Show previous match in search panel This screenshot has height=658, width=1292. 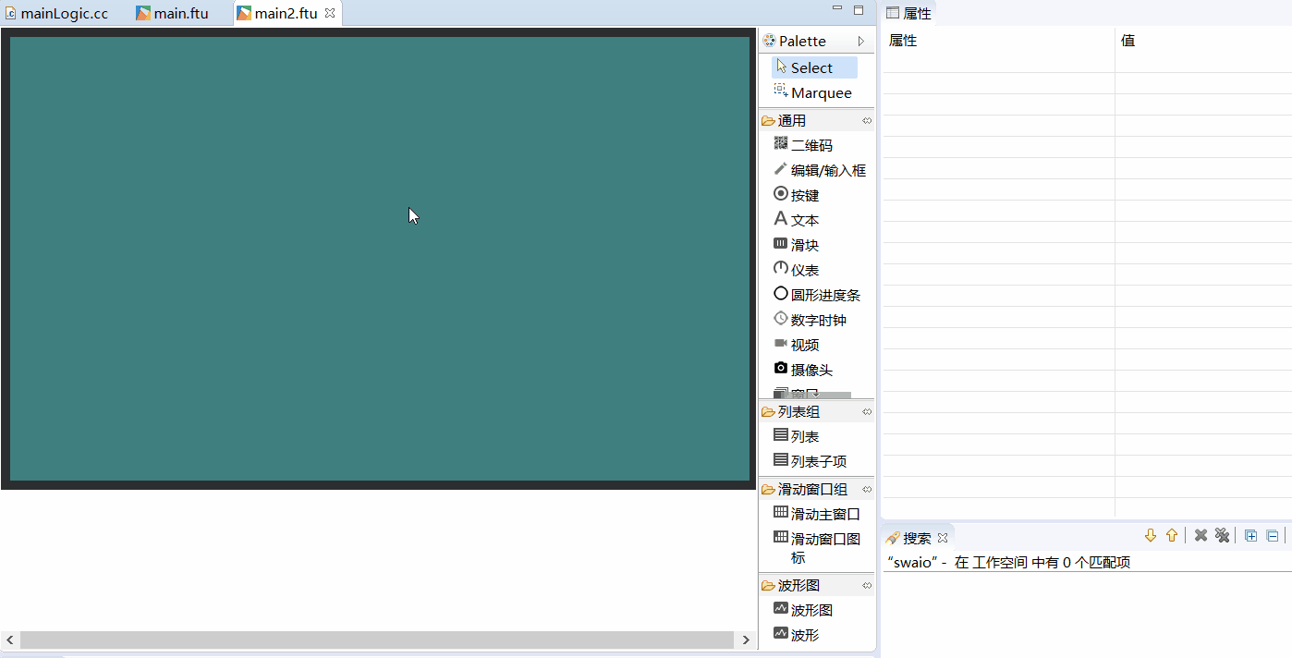1172,535
